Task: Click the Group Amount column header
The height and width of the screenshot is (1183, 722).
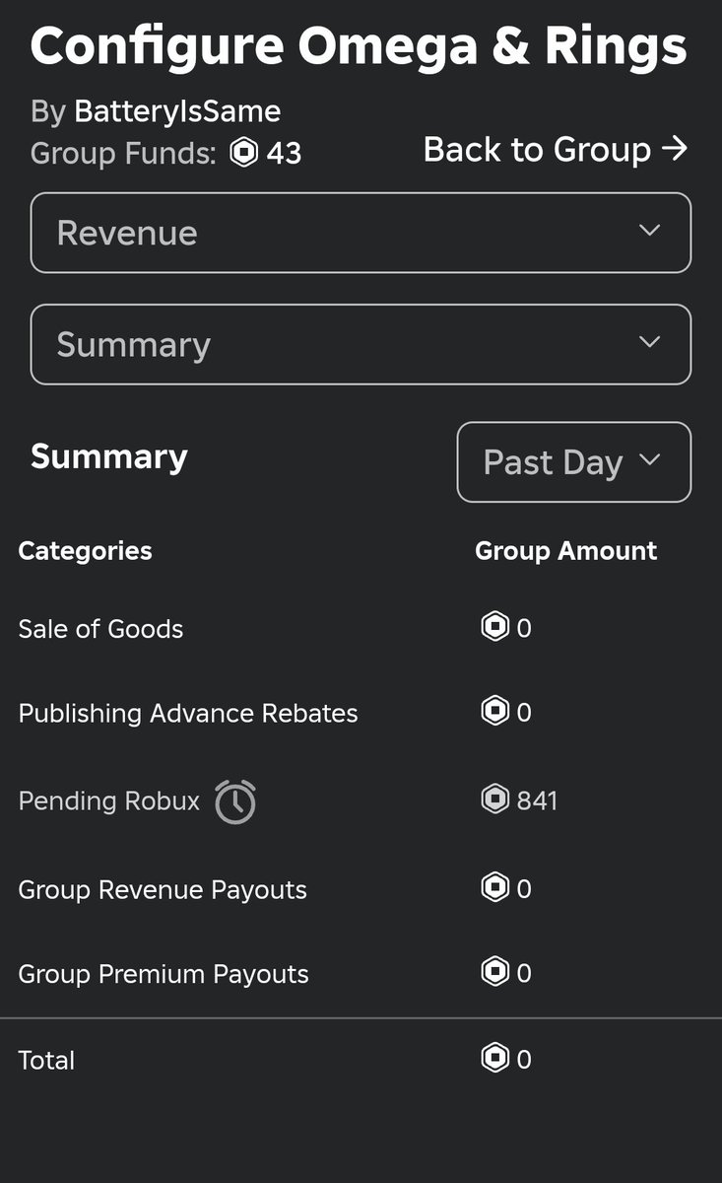Action: pos(565,550)
